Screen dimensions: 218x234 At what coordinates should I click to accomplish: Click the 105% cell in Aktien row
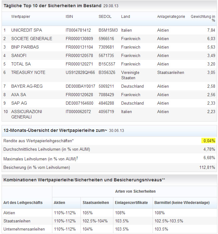coord(88,213)
